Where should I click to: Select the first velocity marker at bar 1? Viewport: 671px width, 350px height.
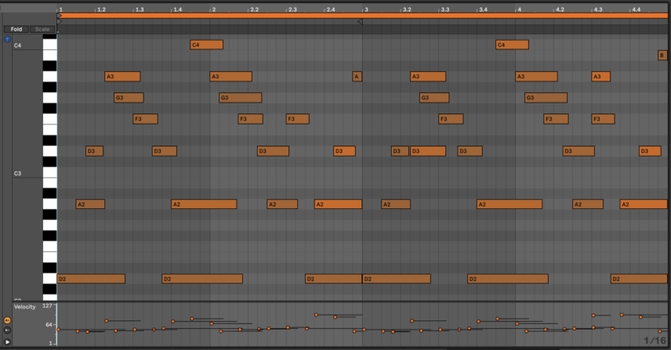point(59,330)
